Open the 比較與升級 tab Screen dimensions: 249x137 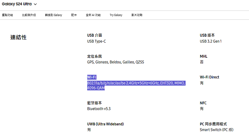[29, 15]
